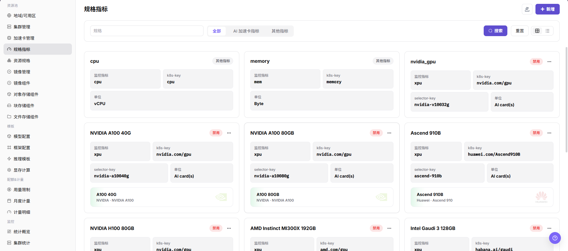Click the 其他指标 tag on memory card
568x251 pixels.
383,61
